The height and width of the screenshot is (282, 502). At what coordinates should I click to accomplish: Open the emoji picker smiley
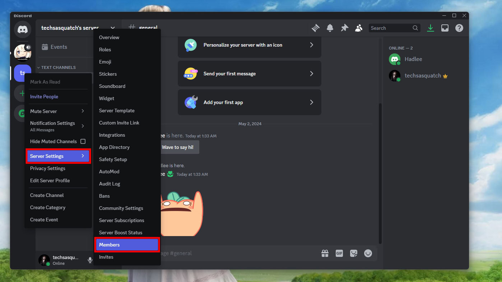368,253
